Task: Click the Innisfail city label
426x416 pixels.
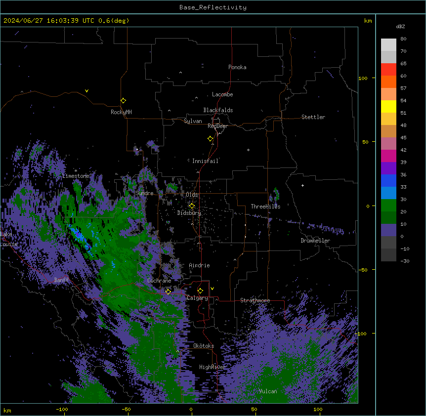Action: [x=205, y=161]
